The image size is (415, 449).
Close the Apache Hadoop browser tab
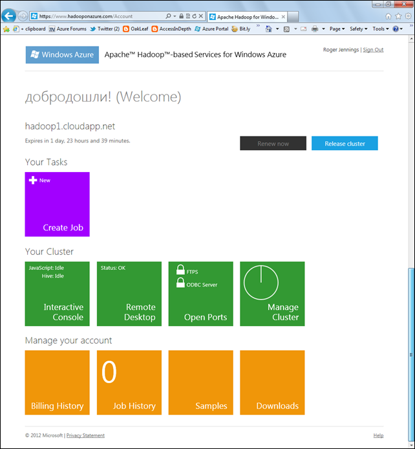coord(283,17)
